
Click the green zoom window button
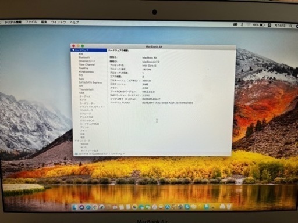pos(83,46)
